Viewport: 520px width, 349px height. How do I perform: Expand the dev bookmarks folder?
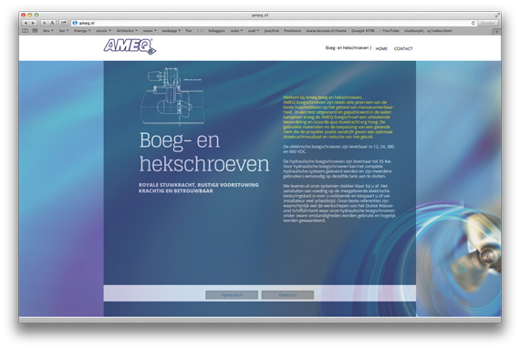48,30
